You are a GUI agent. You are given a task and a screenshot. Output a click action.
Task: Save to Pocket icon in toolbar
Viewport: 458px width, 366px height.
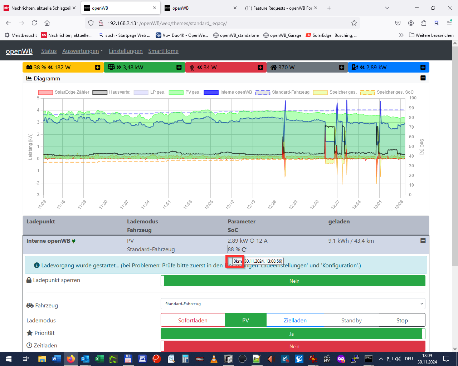(x=398, y=23)
